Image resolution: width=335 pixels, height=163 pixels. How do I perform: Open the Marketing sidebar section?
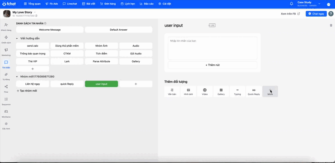coord(6,52)
